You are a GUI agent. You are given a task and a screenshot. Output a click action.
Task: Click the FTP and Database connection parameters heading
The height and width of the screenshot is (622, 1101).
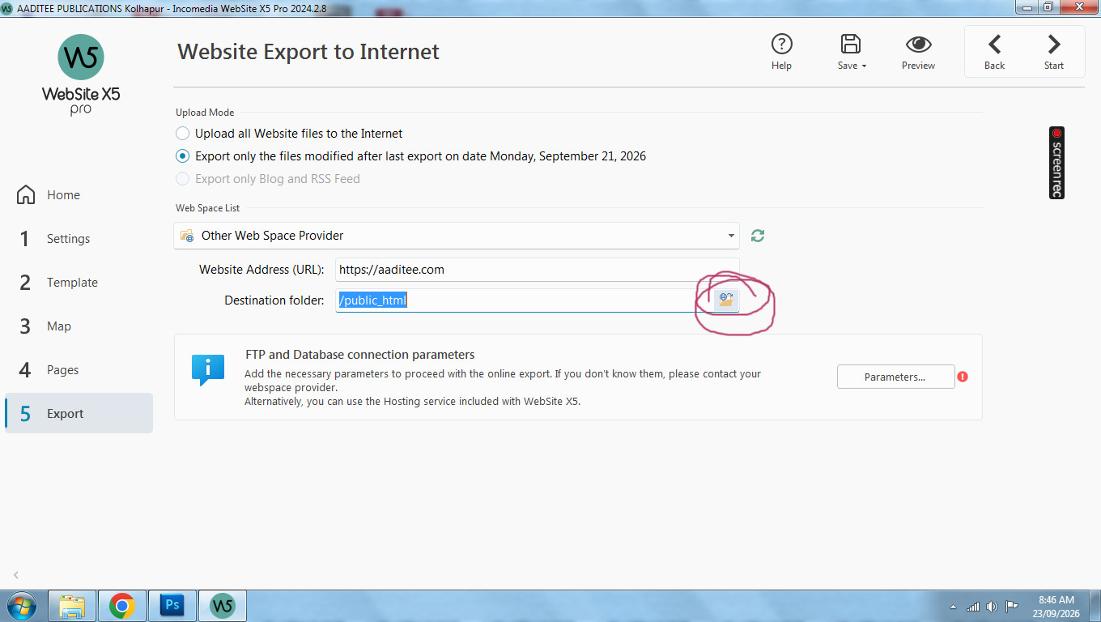360,355
